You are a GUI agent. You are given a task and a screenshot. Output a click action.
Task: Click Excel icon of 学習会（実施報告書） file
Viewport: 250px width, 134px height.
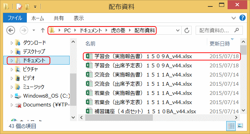tap(89, 56)
